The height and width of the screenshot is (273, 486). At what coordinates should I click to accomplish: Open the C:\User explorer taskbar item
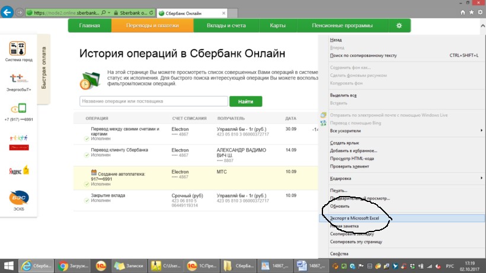165,265
